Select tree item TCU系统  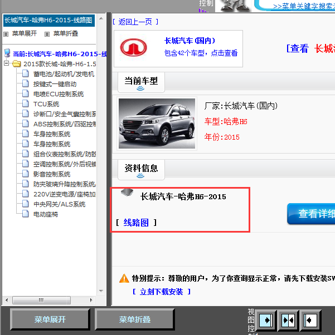(46, 104)
